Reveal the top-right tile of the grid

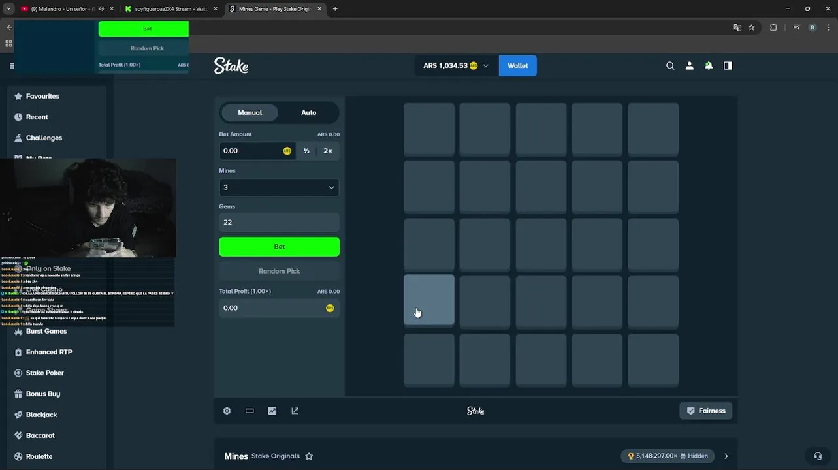[653, 129]
